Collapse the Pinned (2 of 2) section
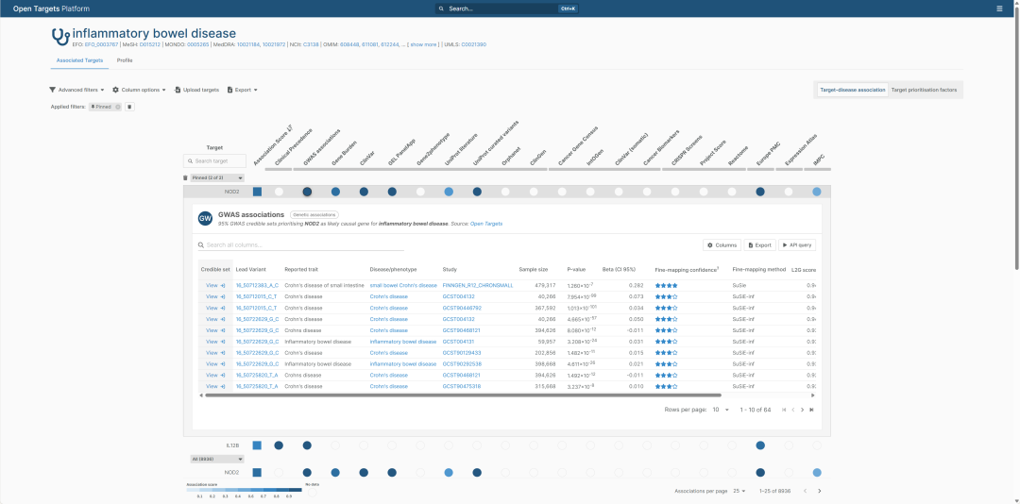Viewport: 1020px width, 504px height. point(217,177)
